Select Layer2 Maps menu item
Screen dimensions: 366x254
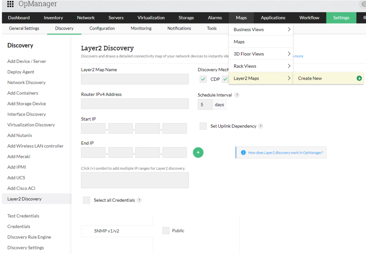click(x=261, y=78)
